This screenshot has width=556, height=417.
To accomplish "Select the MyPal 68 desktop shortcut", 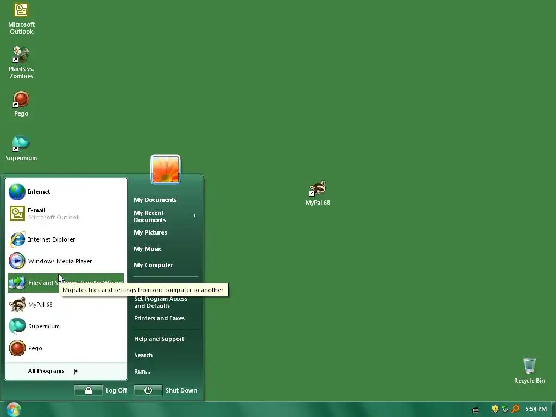I will click(318, 193).
